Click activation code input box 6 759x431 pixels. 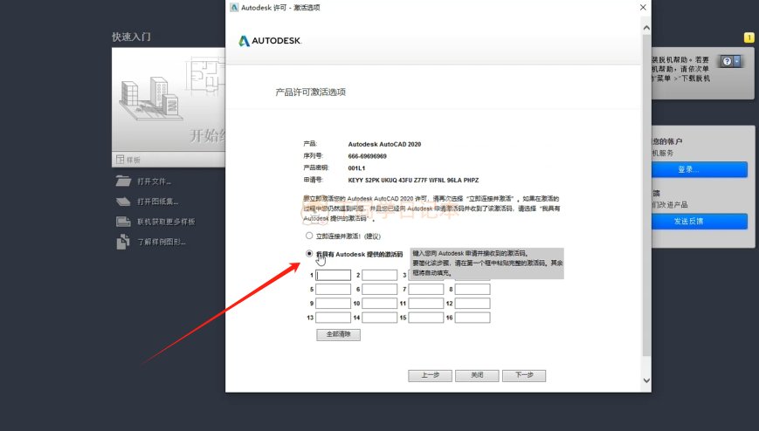(379, 290)
